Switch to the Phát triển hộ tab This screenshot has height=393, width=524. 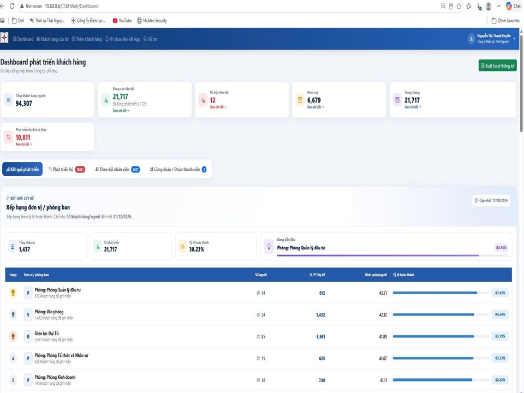[x=67, y=169]
